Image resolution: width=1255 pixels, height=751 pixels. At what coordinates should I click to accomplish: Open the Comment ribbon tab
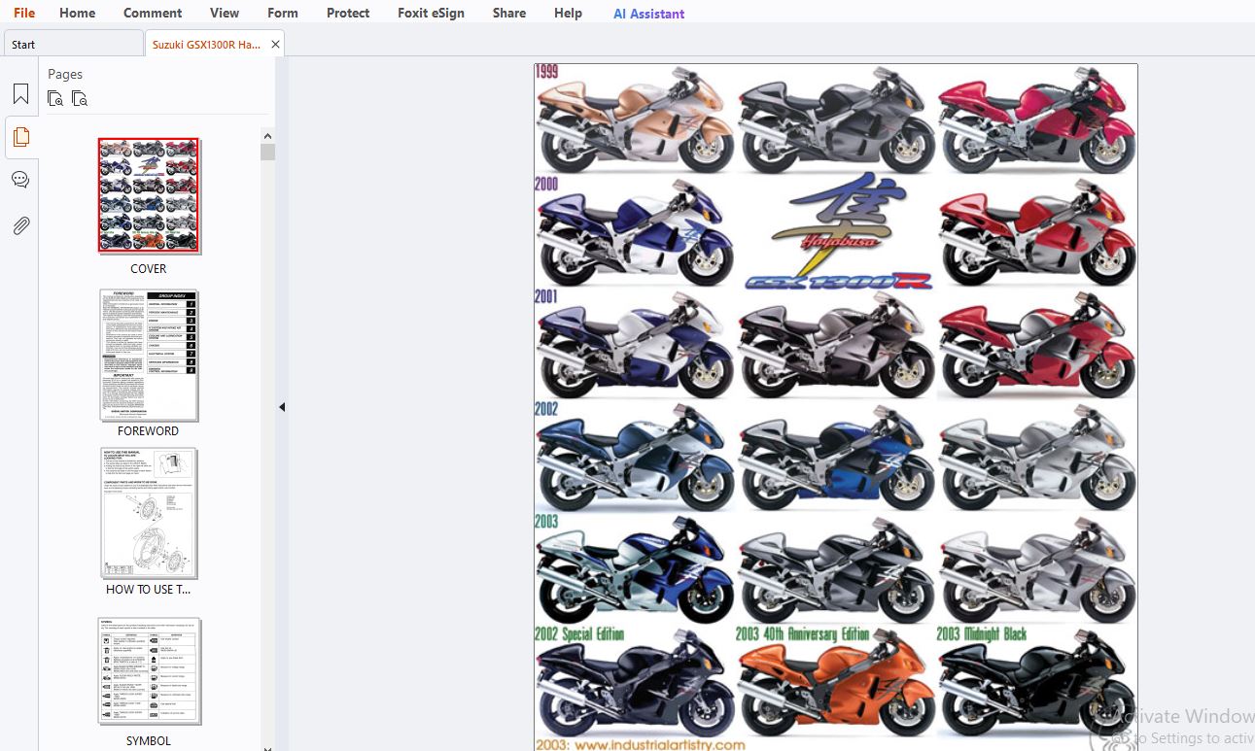[153, 13]
